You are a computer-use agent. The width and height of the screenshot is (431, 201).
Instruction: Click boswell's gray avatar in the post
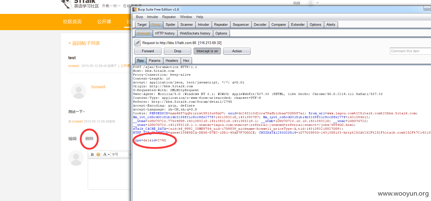(79, 91)
